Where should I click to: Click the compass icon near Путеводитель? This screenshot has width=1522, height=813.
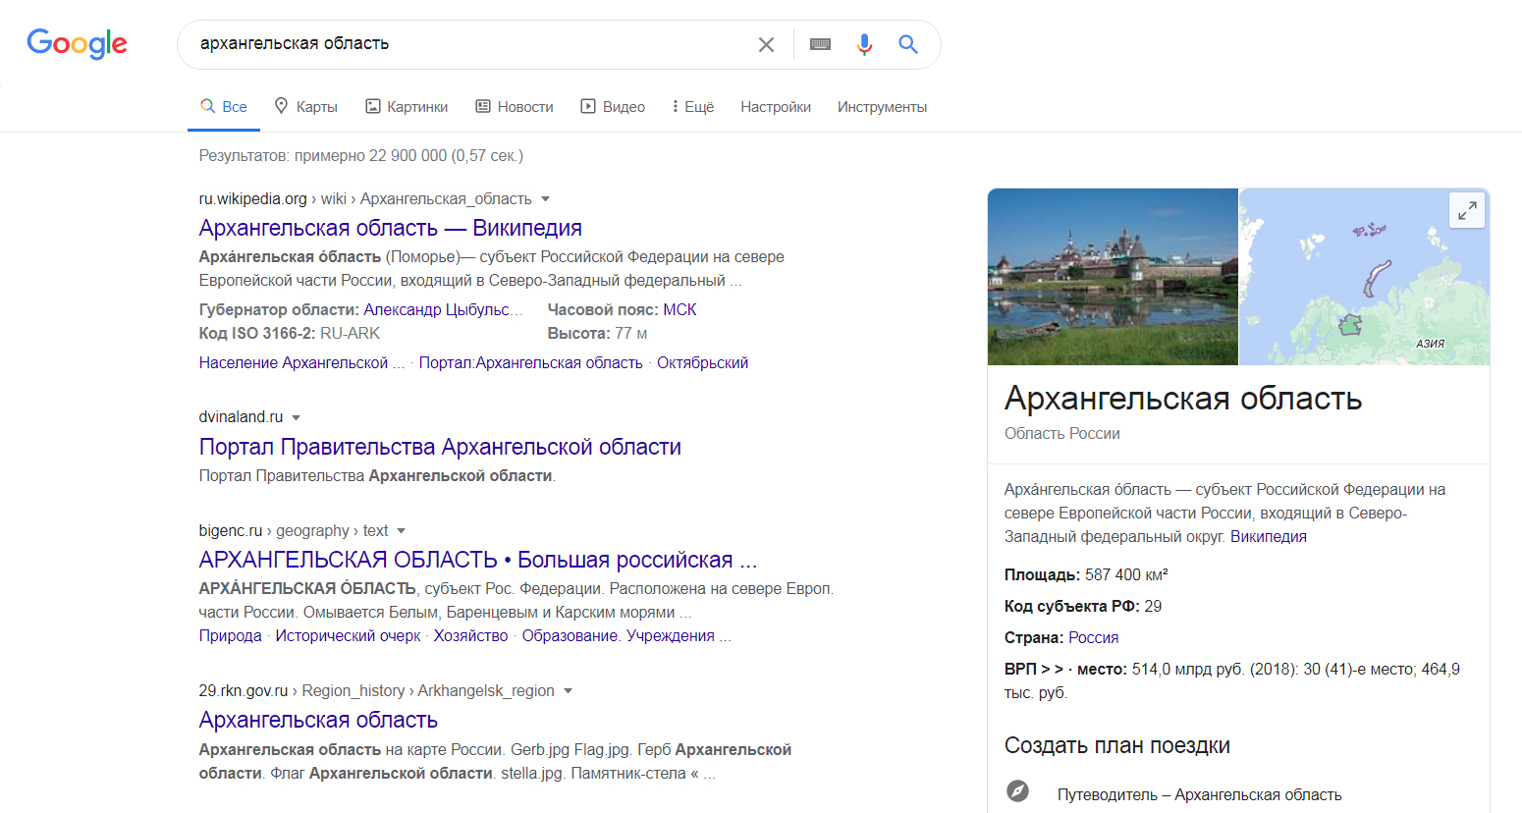tap(1018, 791)
